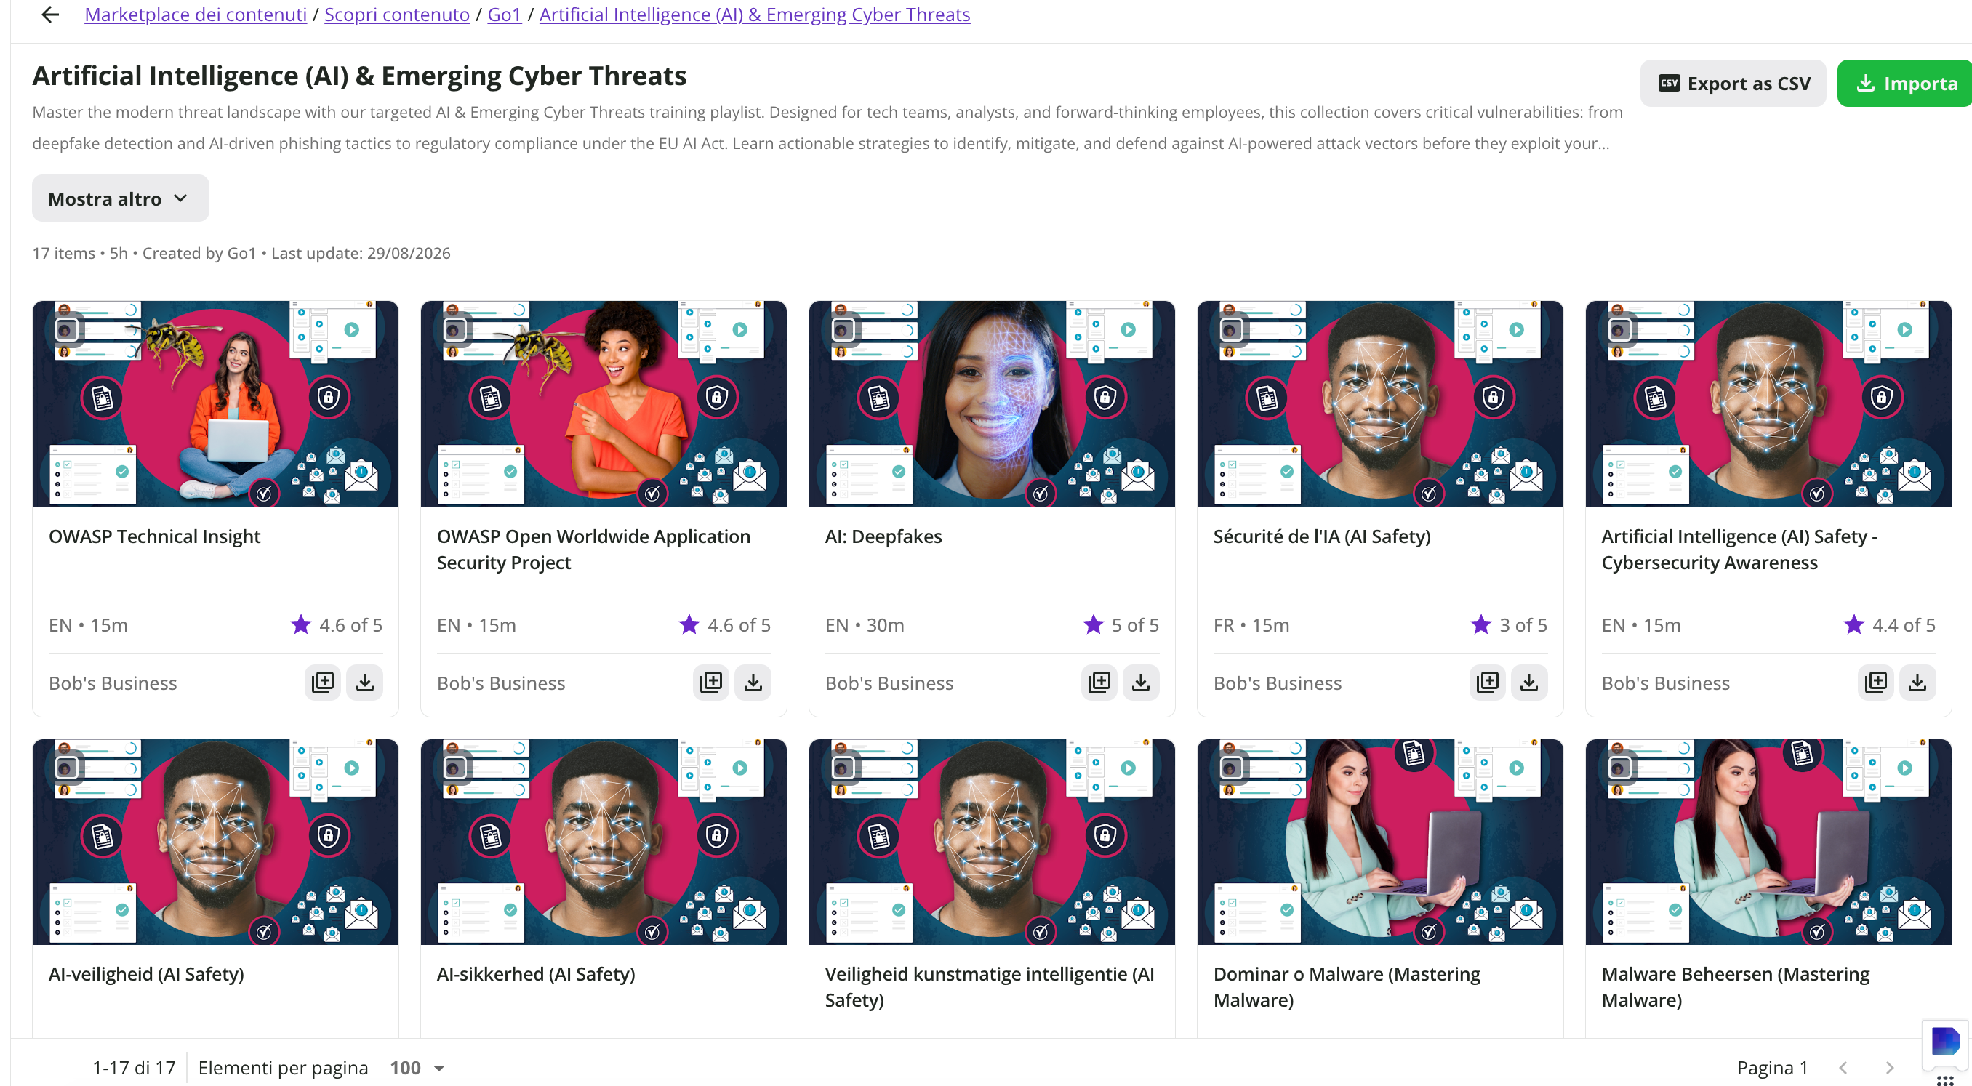
Task: Open AI Safety - Cybersecurity Awareness thumbnail
Action: pyautogui.click(x=1768, y=403)
